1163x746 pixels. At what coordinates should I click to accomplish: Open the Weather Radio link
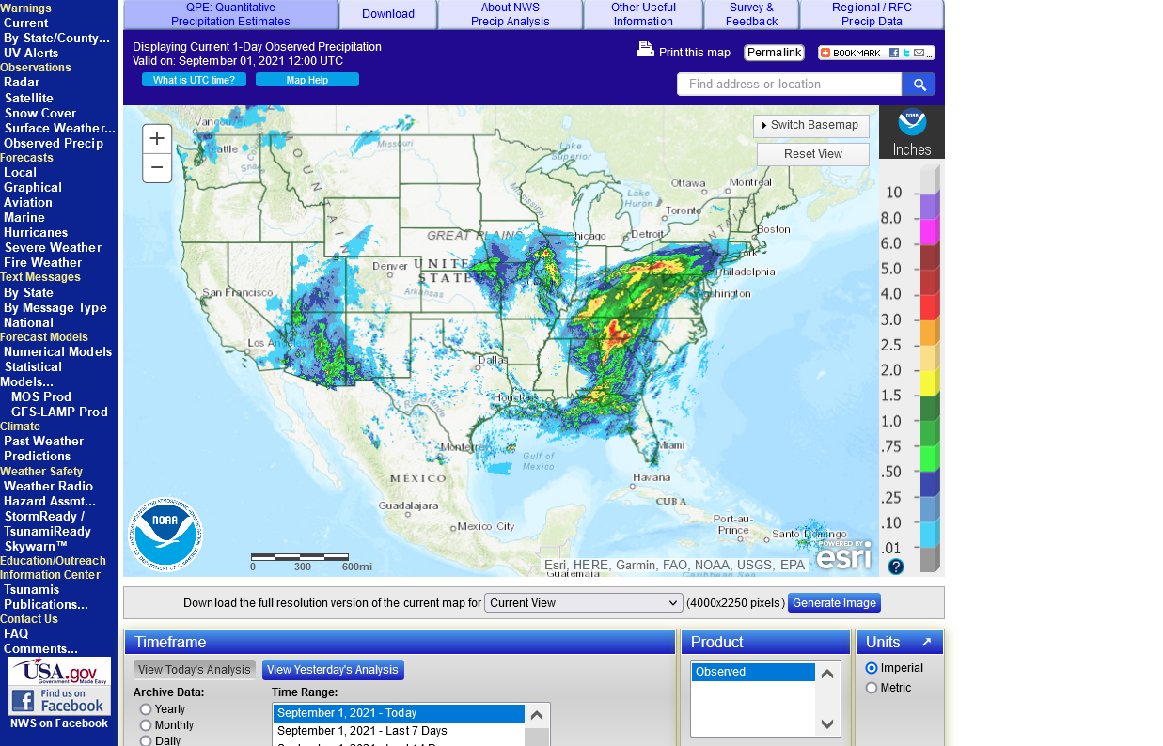point(48,486)
